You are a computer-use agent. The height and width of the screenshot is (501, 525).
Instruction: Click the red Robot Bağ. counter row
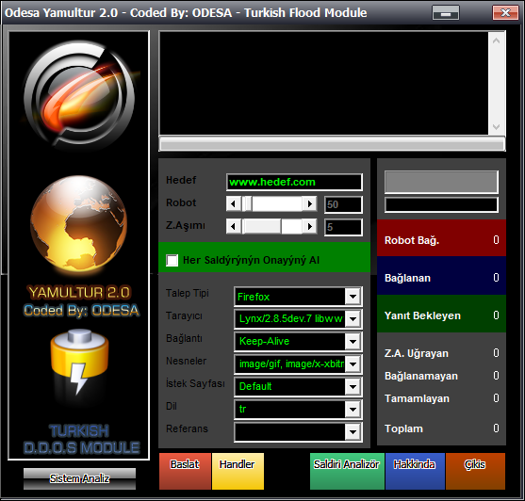pyautogui.click(x=441, y=238)
